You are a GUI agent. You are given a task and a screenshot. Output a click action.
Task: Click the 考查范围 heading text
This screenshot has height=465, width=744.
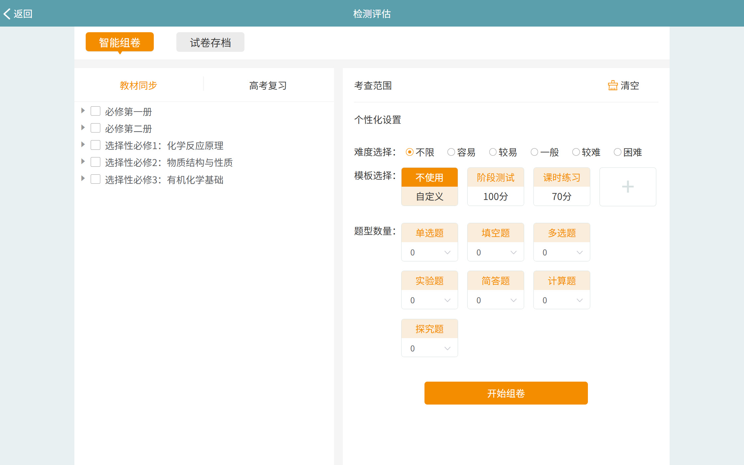pyautogui.click(x=373, y=85)
